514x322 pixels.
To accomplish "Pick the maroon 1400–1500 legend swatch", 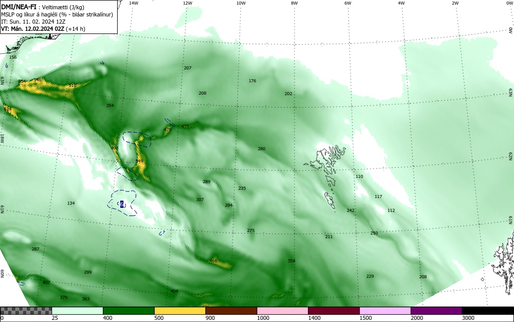I will pyautogui.click(x=334, y=311).
